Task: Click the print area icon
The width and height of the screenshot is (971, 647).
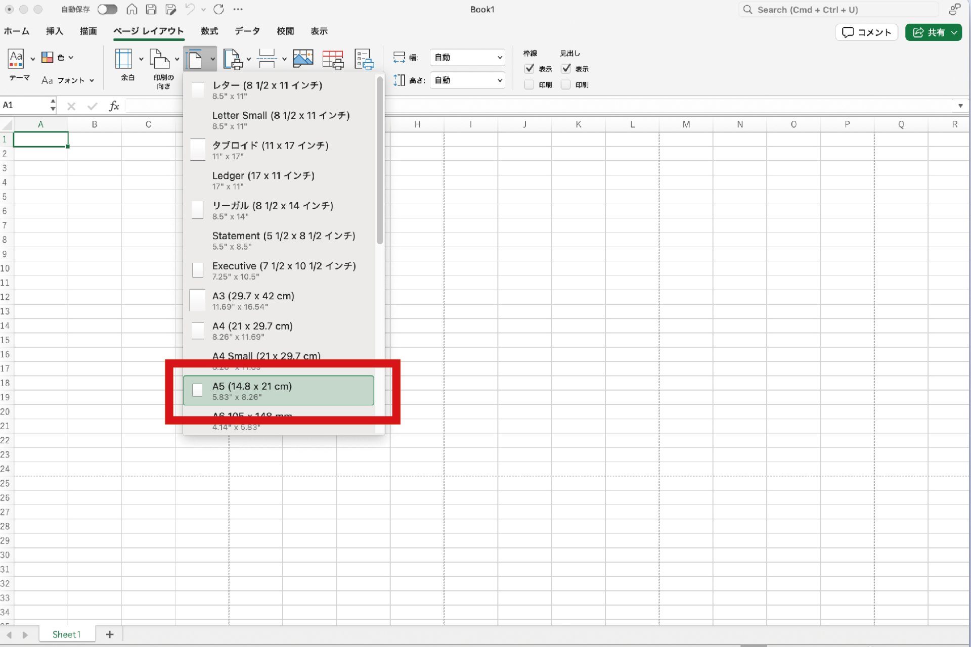Action: click(x=233, y=59)
